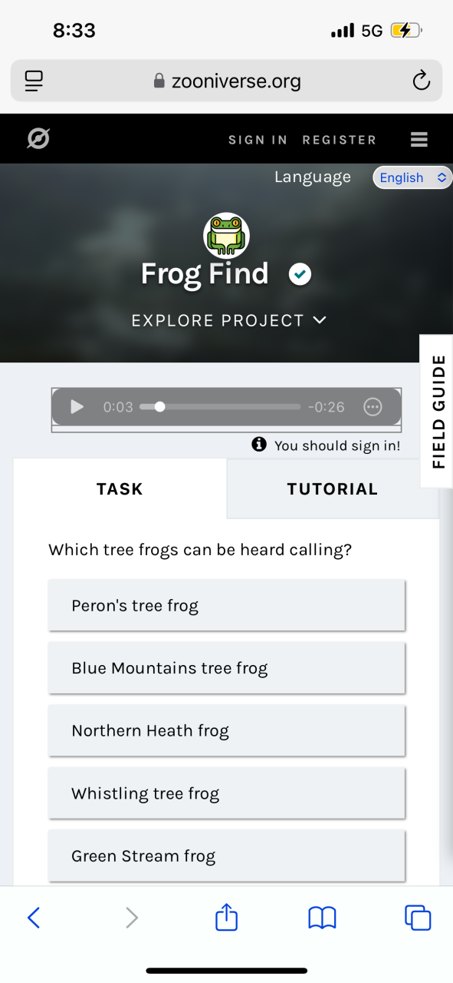The width and height of the screenshot is (453, 983).
Task: Tap the Frog Find frog avatar
Action: pyautogui.click(x=226, y=235)
